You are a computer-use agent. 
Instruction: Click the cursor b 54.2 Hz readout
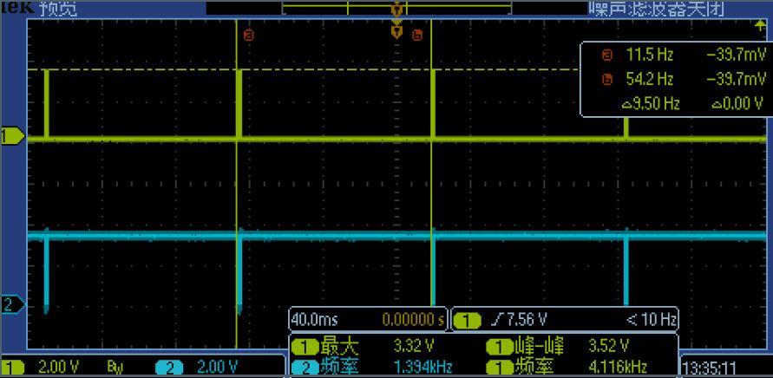click(649, 79)
